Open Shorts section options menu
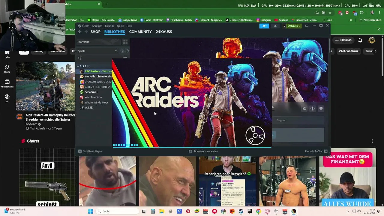Viewport: 384px width, 216px height. (372, 141)
